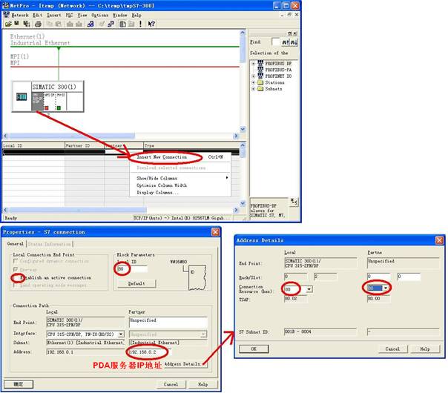Click the 确定 button in Properties dialog
Viewport: 448px width, 393px height.
tap(19, 384)
